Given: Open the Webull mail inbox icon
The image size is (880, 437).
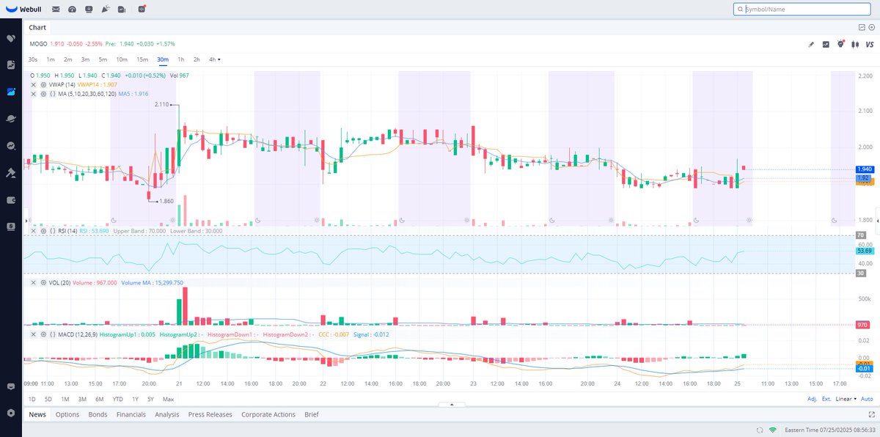Looking at the screenshot, I should click(x=56, y=9).
